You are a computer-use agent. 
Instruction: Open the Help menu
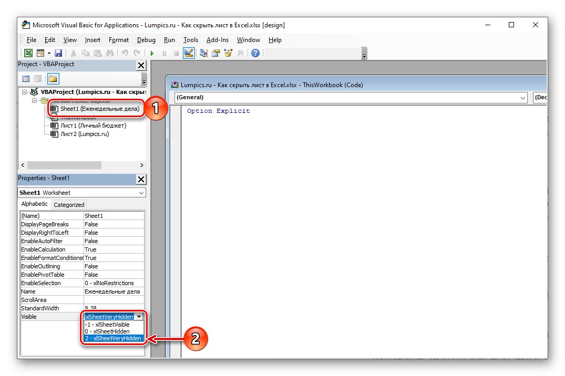tap(275, 40)
